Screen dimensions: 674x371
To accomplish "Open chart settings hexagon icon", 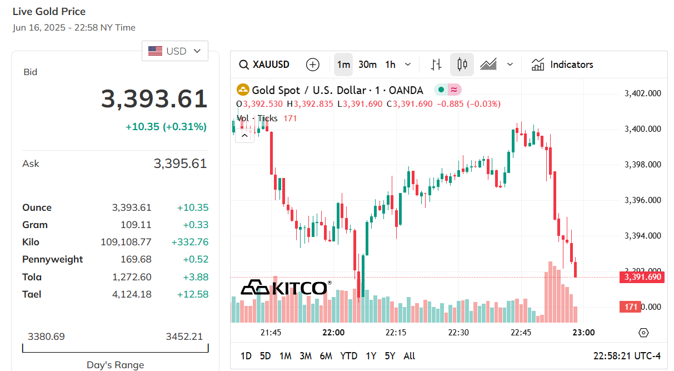I will point(643,333).
